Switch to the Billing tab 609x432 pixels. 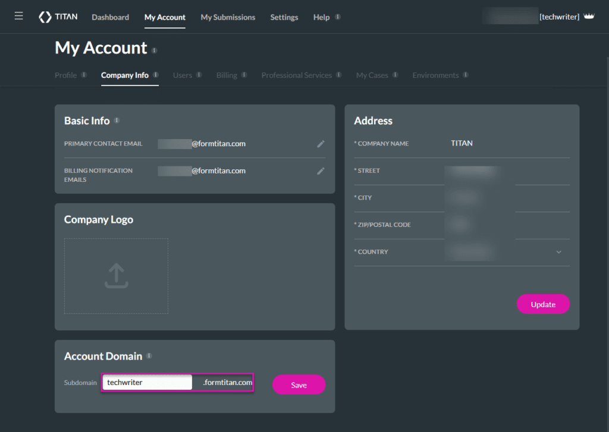click(227, 75)
